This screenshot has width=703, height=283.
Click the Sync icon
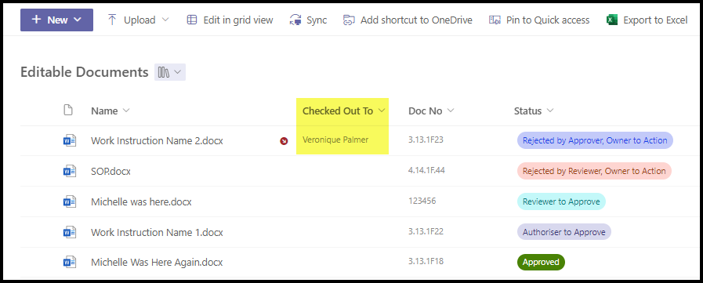[x=295, y=20]
